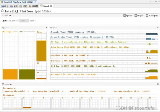Screen dimensions: 160x112
Task: Click the Old generation usage bar
Action: 27,74
